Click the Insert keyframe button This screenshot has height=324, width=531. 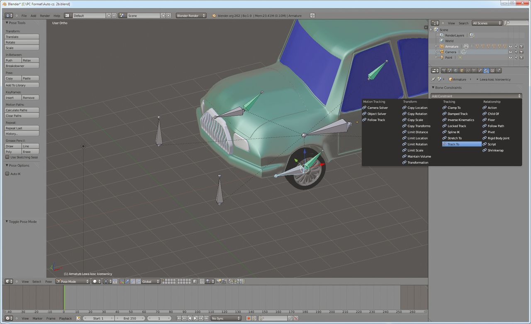[x=13, y=98]
